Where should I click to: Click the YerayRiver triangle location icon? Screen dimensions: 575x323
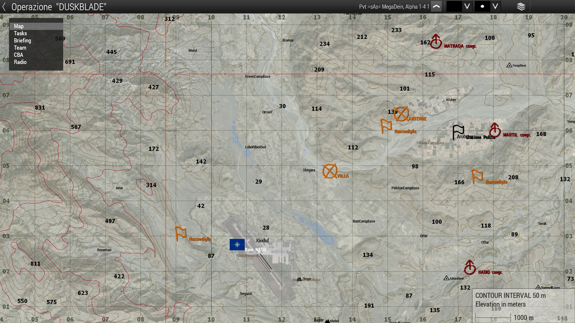tap(509, 65)
